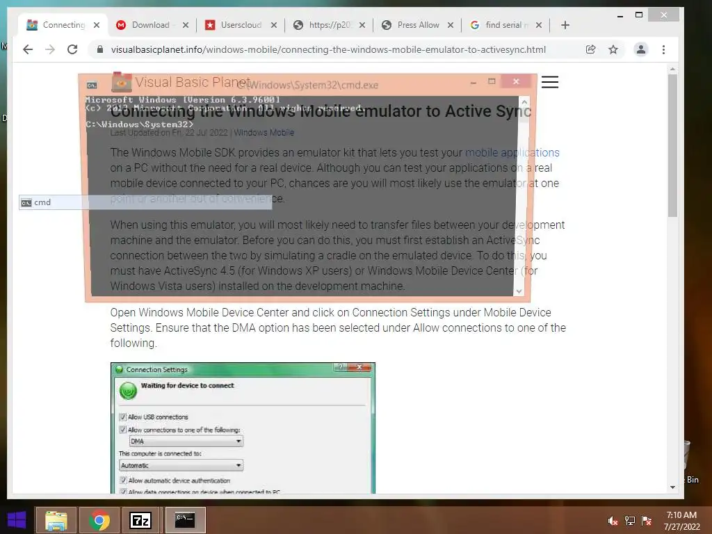The width and height of the screenshot is (712, 534).
Task: Open the site hamburger menu
Action: point(550,82)
